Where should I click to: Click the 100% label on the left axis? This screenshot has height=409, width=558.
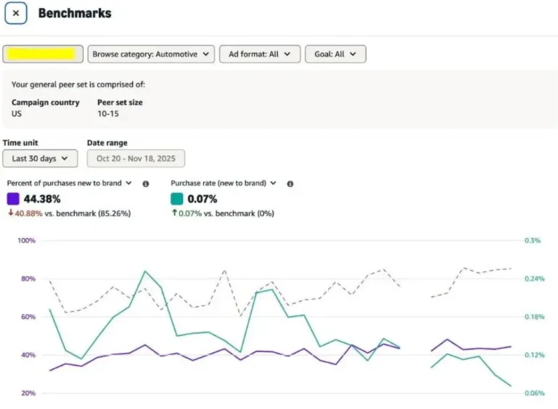pos(27,240)
